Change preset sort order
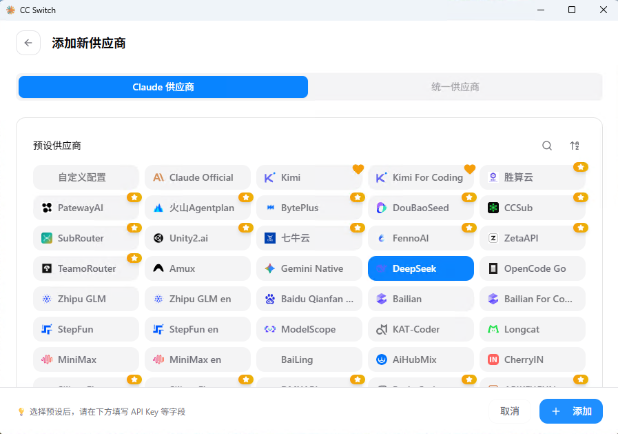The height and width of the screenshot is (434, 618). tap(575, 146)
